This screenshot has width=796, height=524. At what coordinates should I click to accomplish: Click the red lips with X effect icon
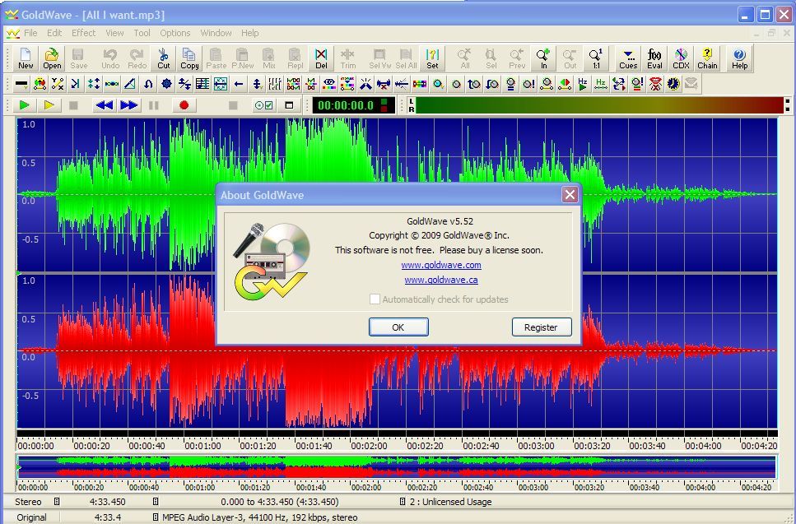pos(655,84)
